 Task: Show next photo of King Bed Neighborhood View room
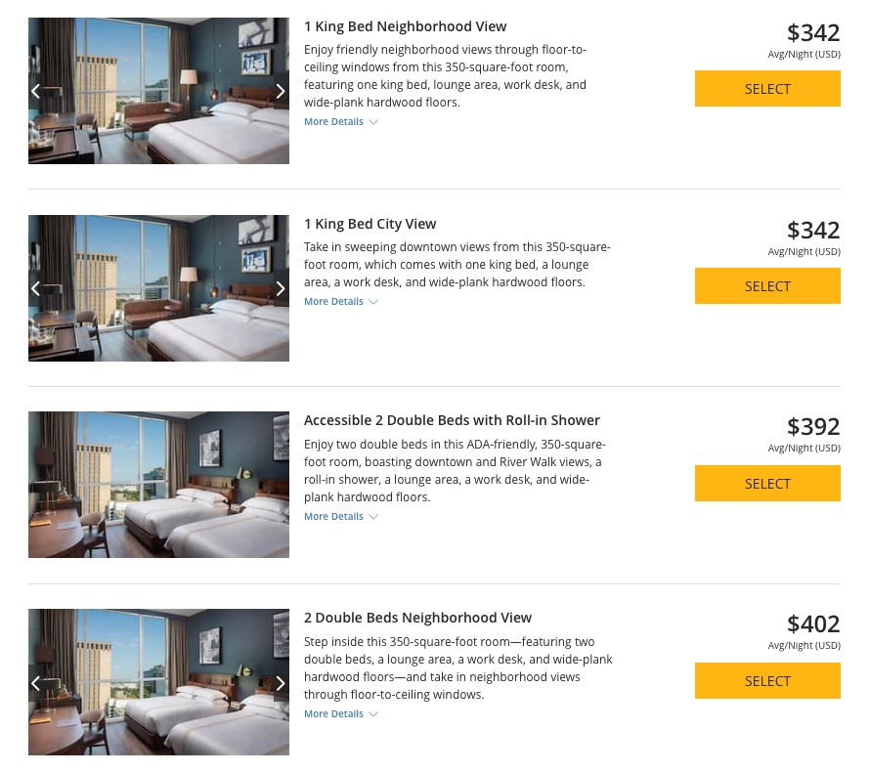tap(281, 91)
